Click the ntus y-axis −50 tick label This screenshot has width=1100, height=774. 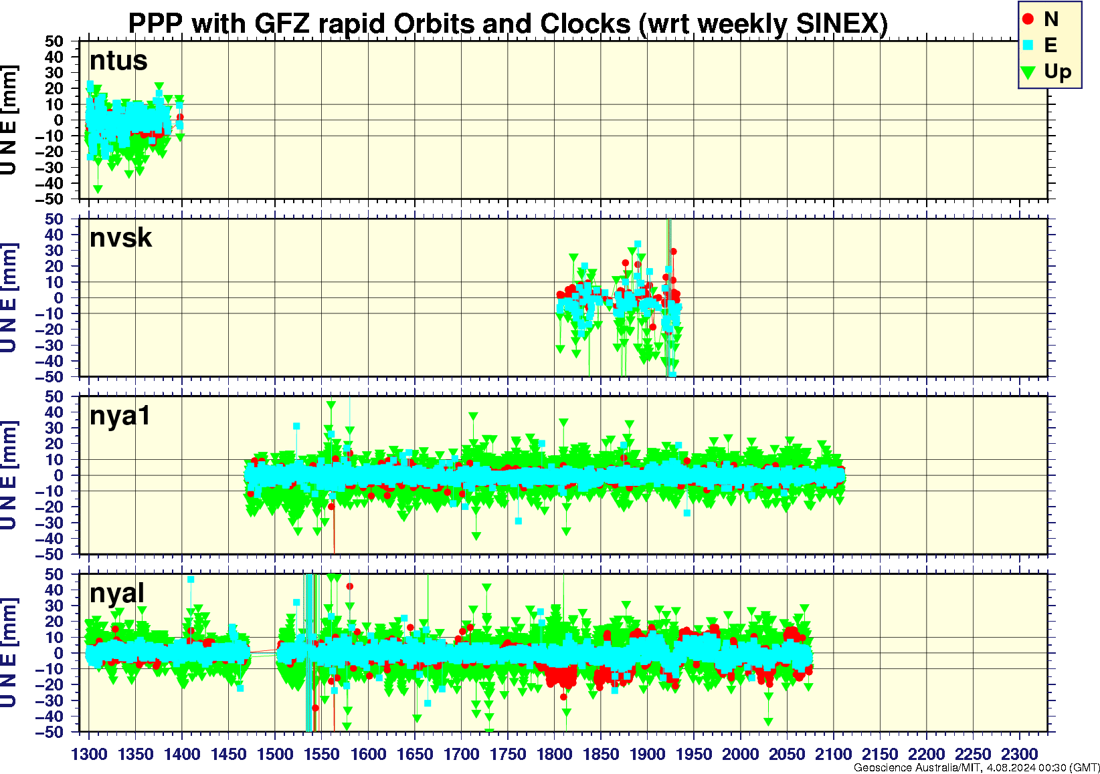(50, 199)
